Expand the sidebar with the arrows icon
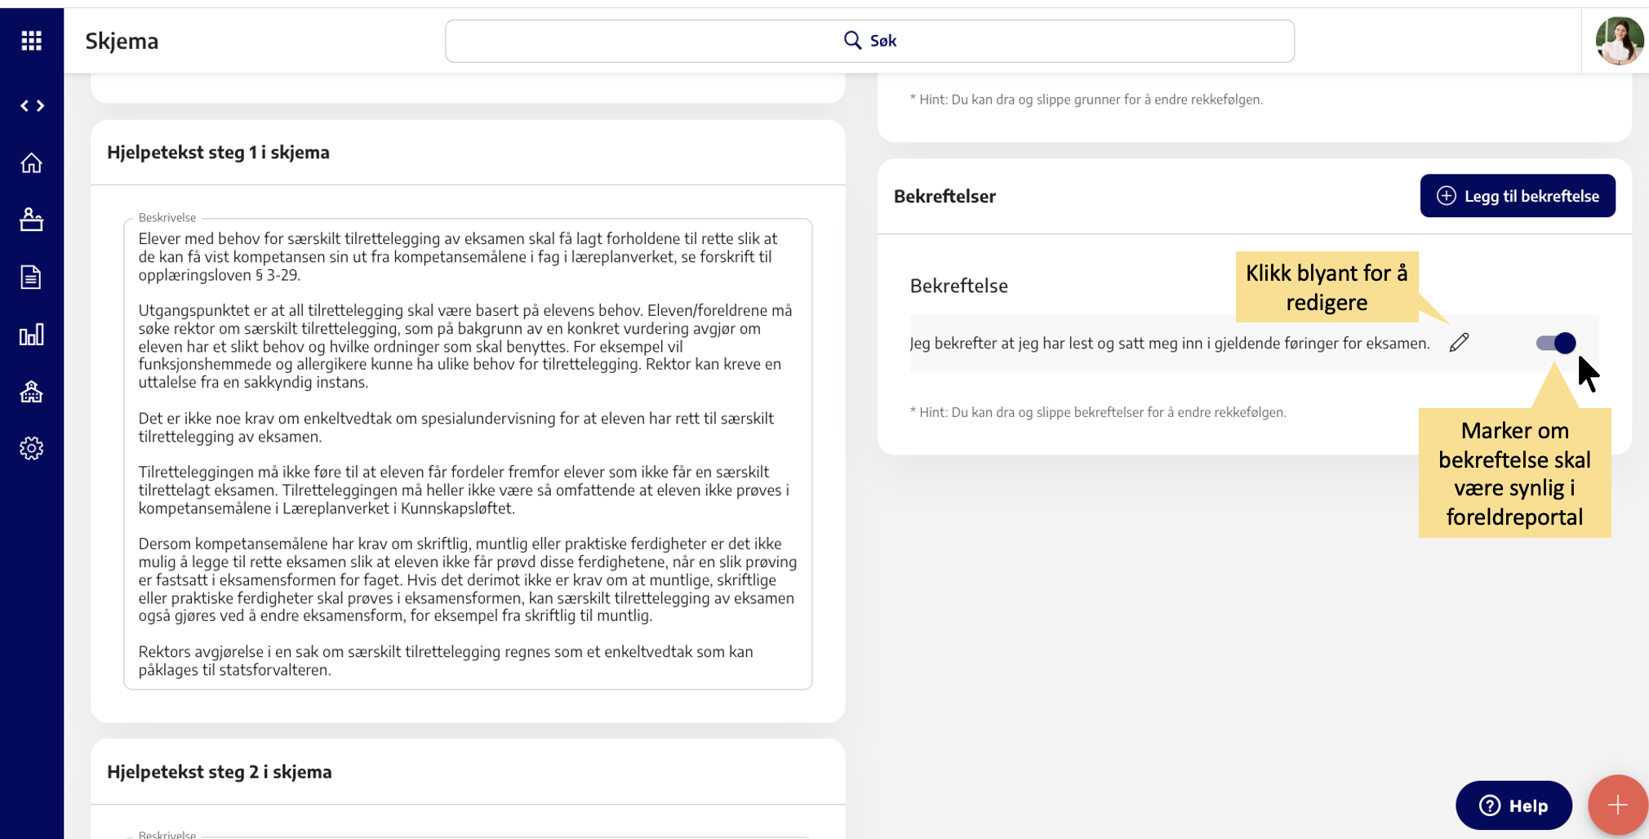The height and width of the screenshot is (839, 1649). pyautogui.click(x=32, y=106)
